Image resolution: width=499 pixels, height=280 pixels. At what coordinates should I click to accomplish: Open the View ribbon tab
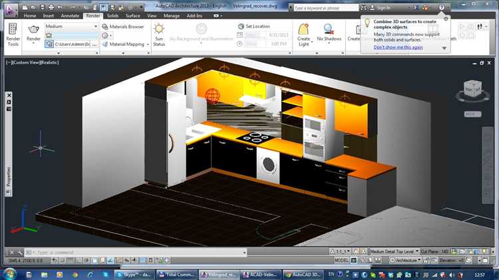152,15
